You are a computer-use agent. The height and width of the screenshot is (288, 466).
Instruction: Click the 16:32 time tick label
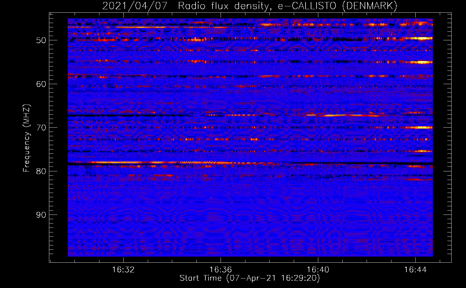(123, 270)
